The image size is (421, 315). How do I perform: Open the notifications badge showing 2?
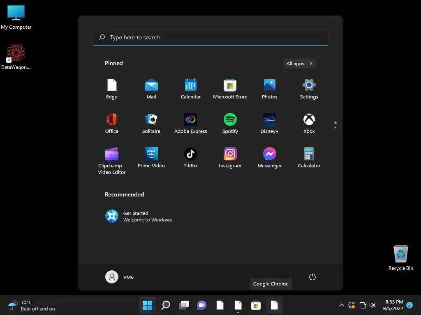409,305
